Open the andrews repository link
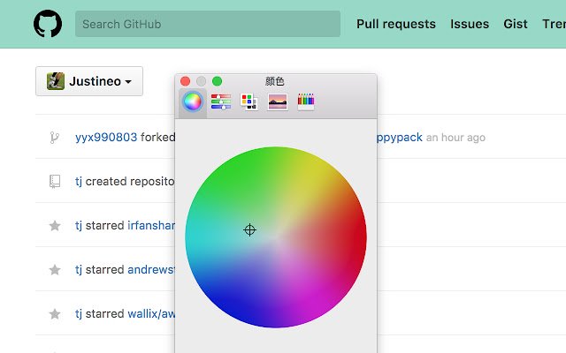566x353 pixels. 151,269
